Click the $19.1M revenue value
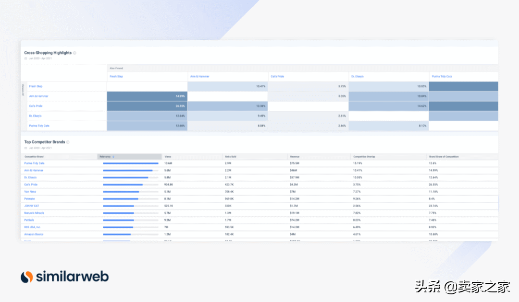 coord(295,213)
